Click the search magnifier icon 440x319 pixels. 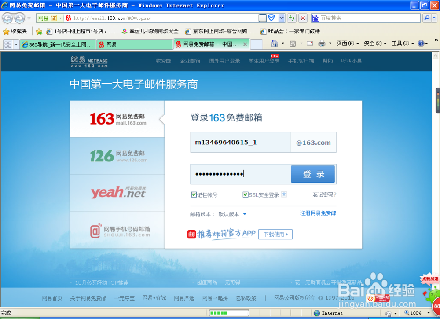pyautogui.click(x=427, y=18)
